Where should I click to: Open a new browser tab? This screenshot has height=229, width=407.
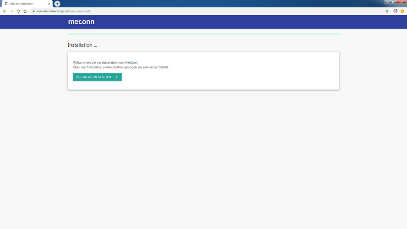[57, 4]
